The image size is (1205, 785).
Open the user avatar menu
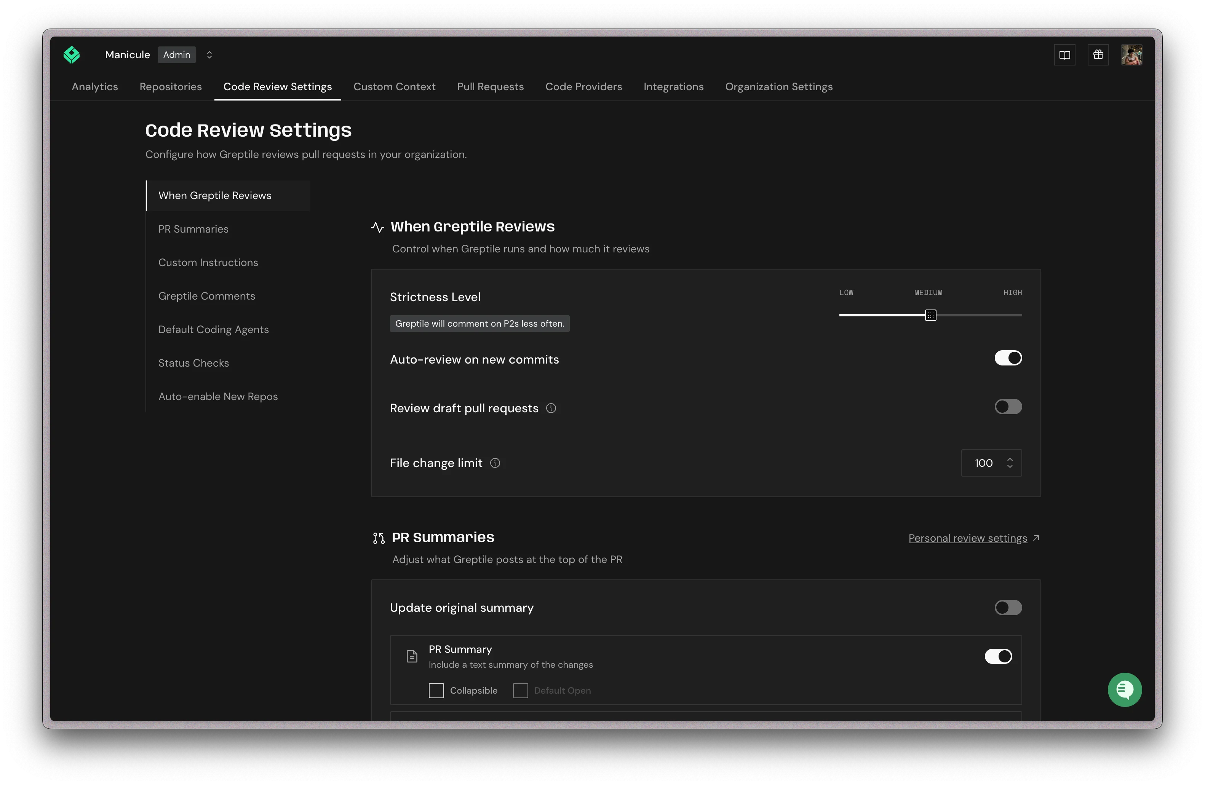tap(1131, 55)
